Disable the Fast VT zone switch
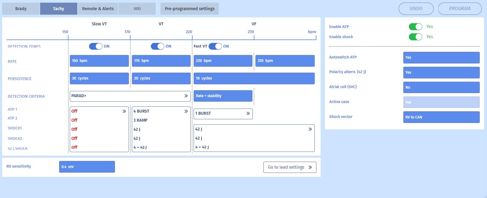The image size is (487, 198). (x=215, y=46)
